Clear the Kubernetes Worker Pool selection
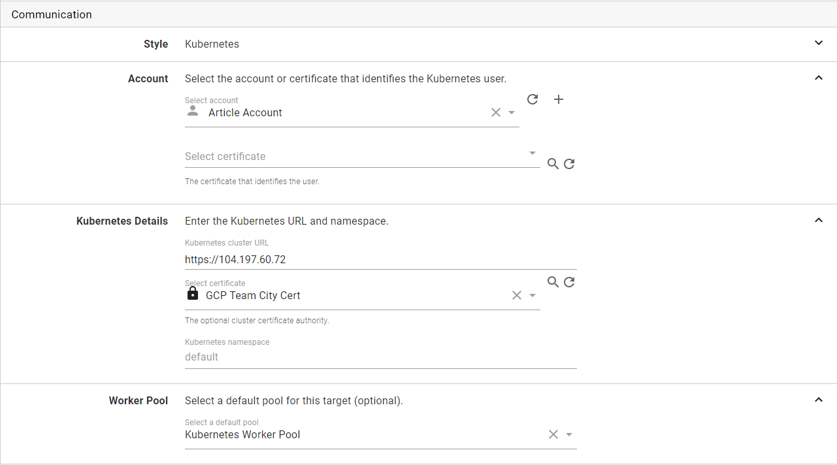Viewport: 837px width, 465px height. pyautogui.click(x=553, y=434)
